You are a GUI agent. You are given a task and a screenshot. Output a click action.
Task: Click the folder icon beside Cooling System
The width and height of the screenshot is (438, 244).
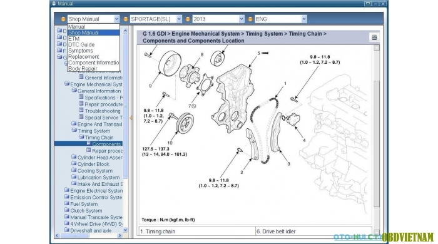coord(74,170)
